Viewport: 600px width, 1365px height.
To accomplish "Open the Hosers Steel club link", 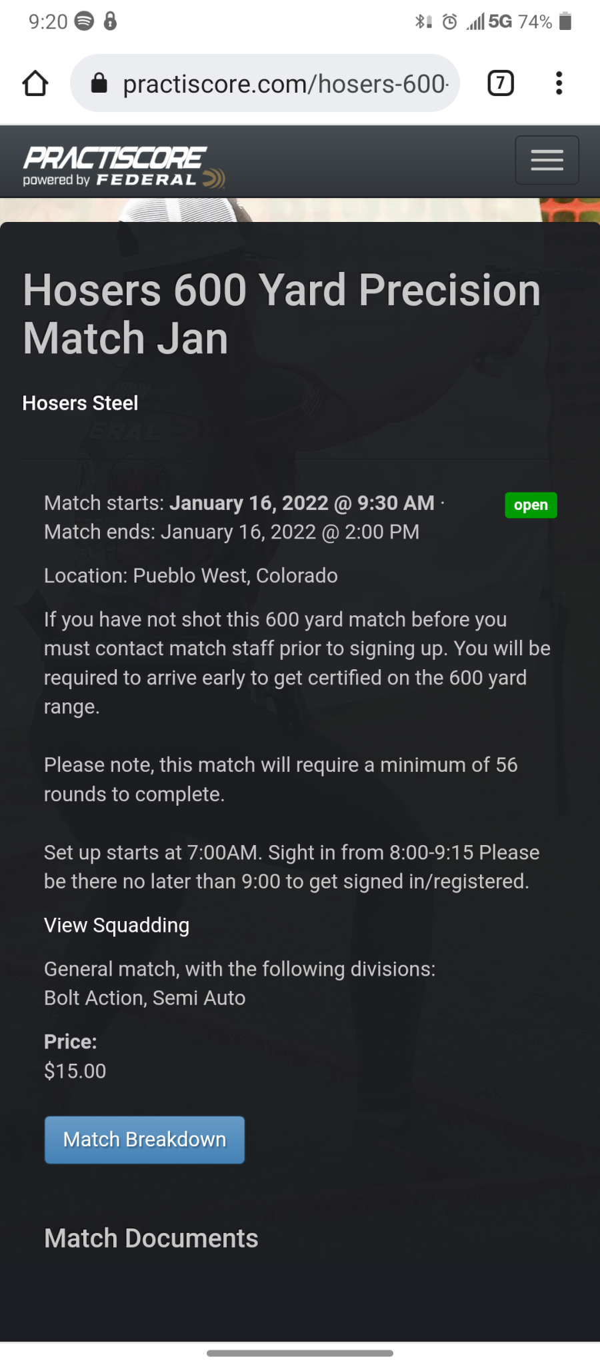I will tap(80, 403).
